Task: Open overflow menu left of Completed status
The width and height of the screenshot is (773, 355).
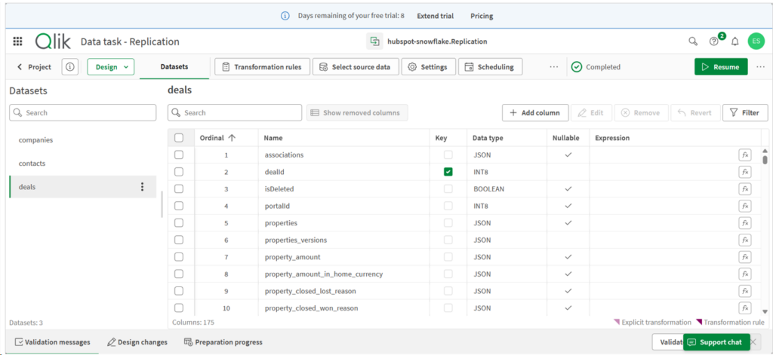Action: [x=553, y=67]
